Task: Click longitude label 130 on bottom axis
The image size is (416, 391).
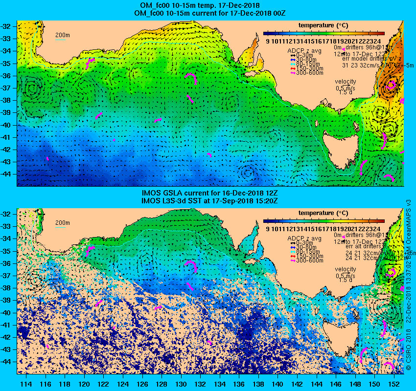Action: click(181, 384)
